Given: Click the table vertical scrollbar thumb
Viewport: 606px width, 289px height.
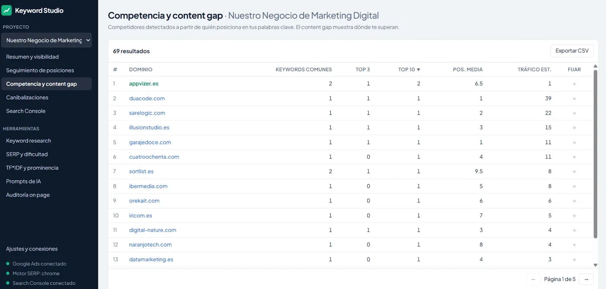Looking at the screenshot, I should (596, 154).
